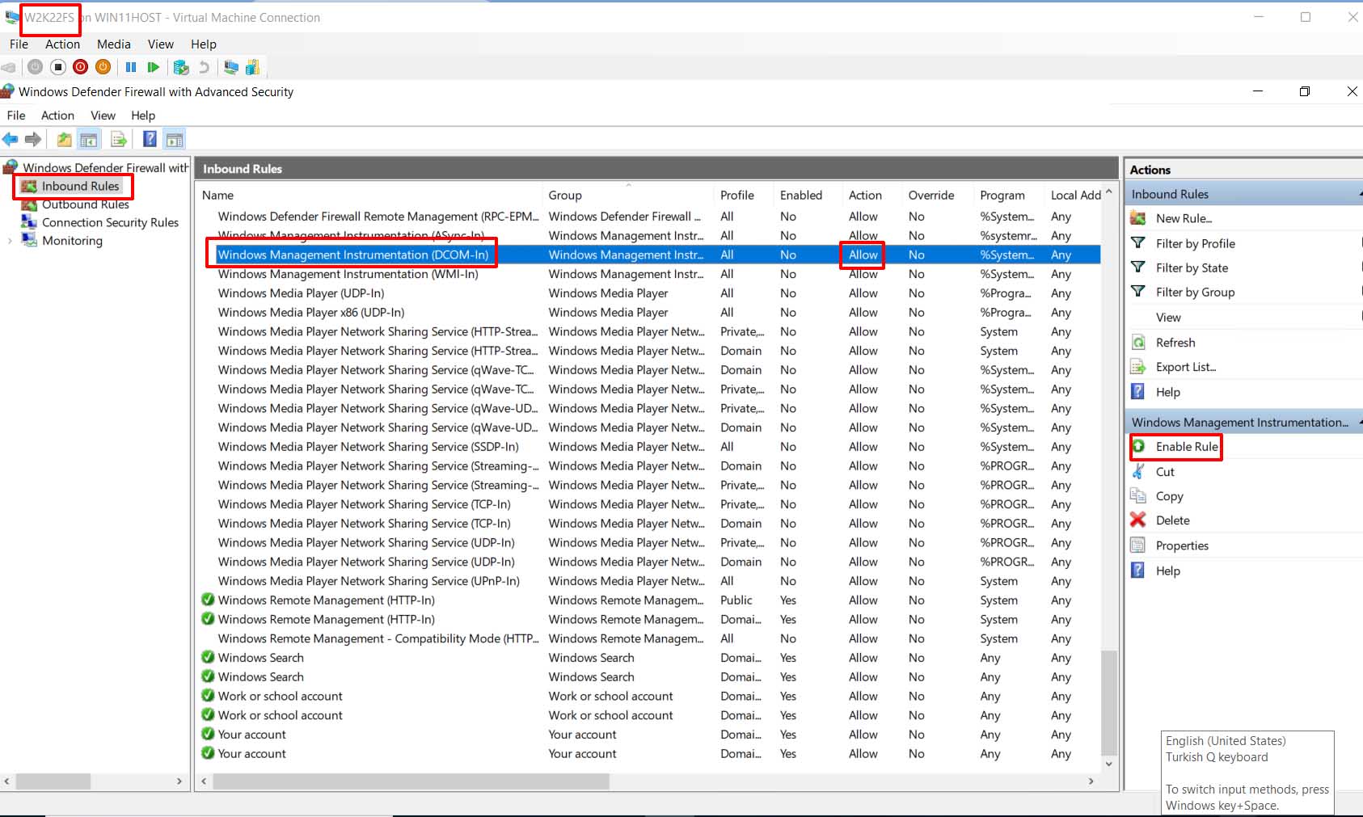Open Filter by Profile in Actions pane
Screen dimensions: 1363x817
tap(1195, 243)
